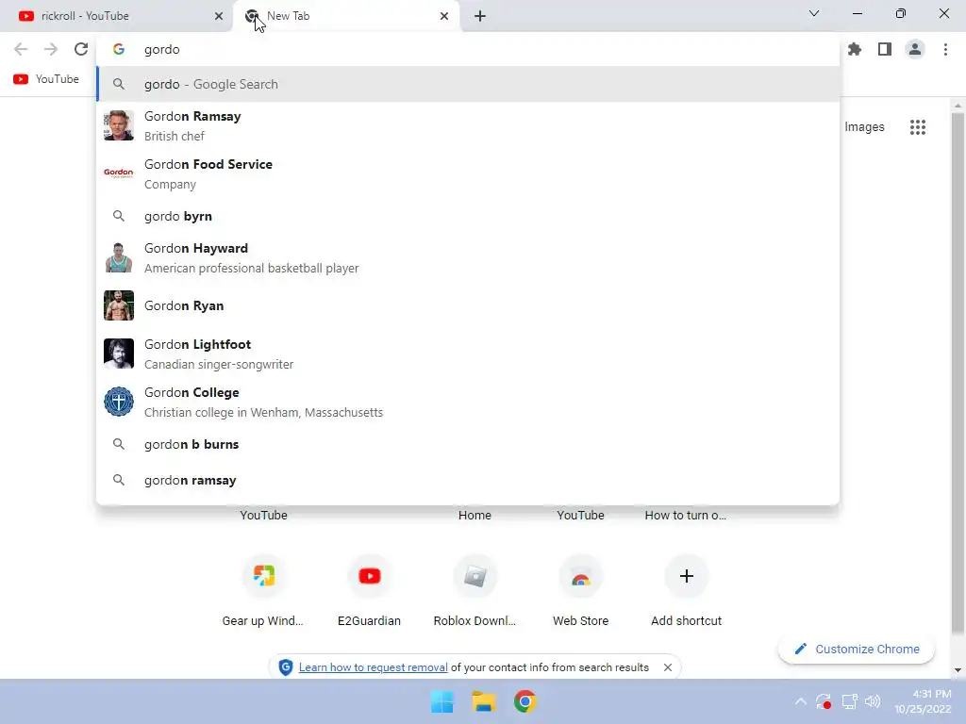Switch to the rickroll - YouTube tab
Viewport: 966px width, 724px height.
pyautogui.click(x=116, y=16)
